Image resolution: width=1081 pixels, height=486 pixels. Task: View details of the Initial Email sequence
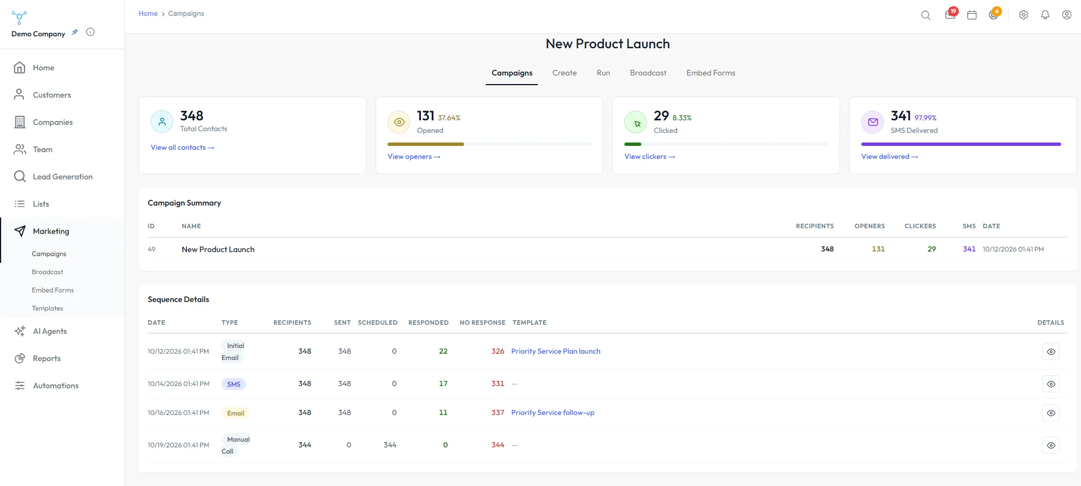tap(1051, 351)
